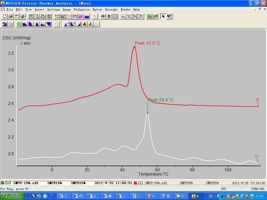Select the red curve marker [2]
267x200 pixels.
tap(257, 100)
